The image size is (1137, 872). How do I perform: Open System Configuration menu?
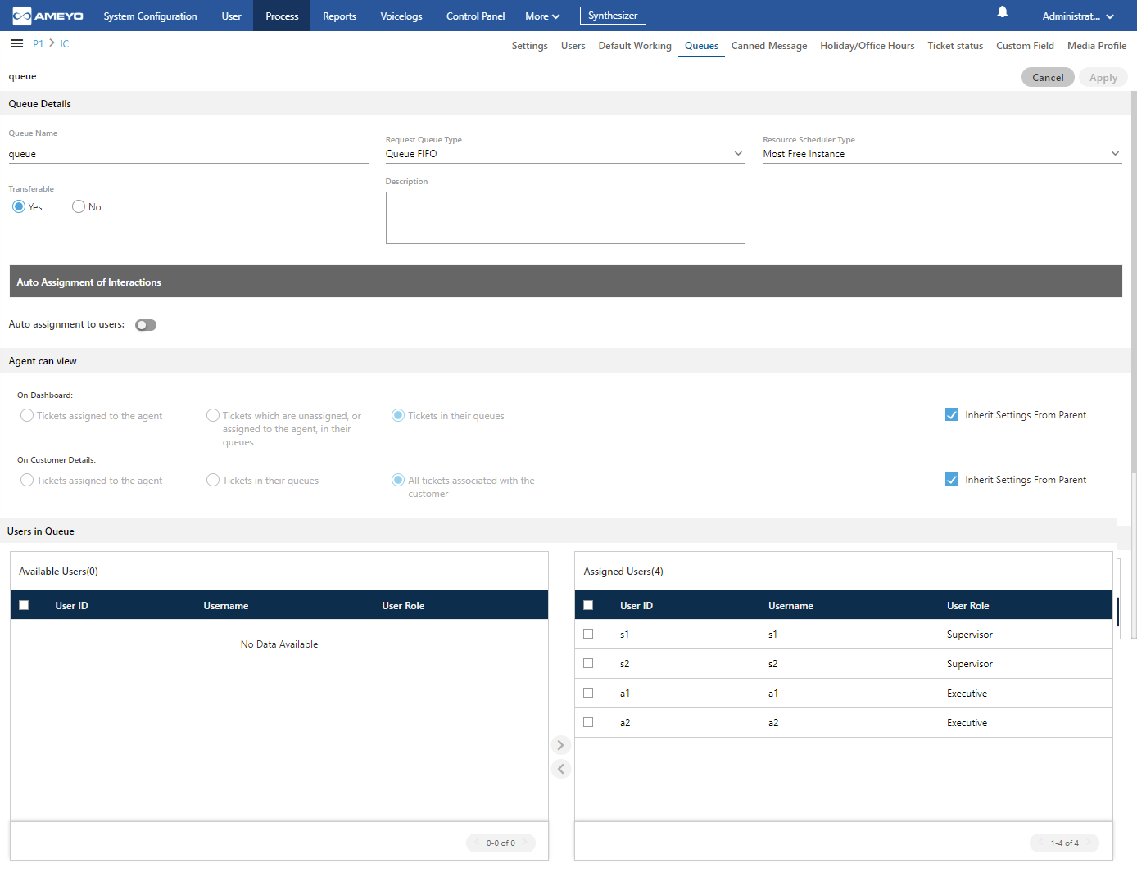click(x=150, y=16)
